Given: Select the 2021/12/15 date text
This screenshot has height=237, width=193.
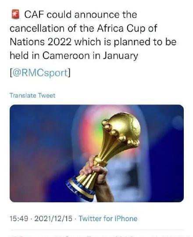Looking at the screenshot, I should (54, 219).
